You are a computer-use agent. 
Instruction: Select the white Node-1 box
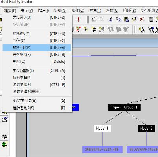[x=103, y=128]
